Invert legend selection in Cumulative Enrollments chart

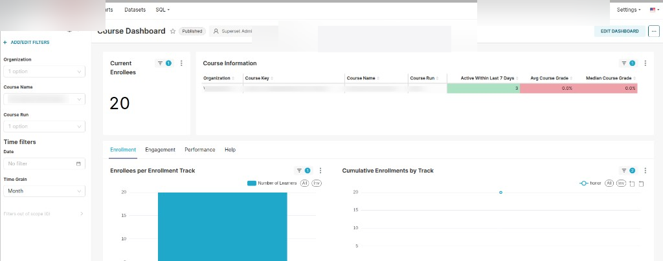(x=621, y=183)
